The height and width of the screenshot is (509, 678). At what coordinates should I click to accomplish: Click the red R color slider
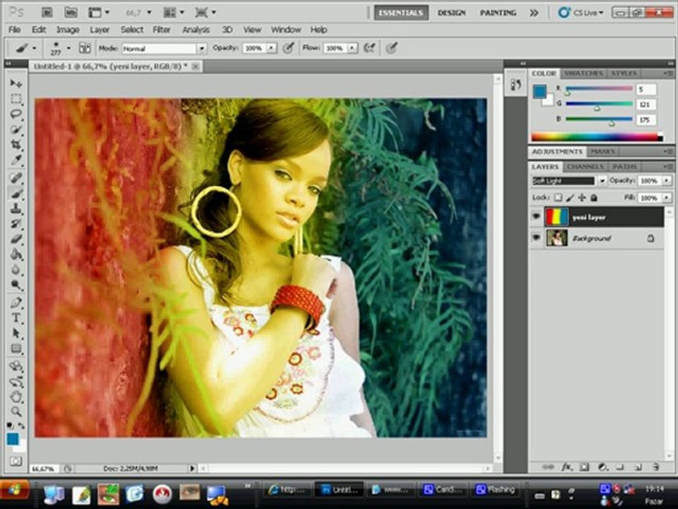(599, 89)
